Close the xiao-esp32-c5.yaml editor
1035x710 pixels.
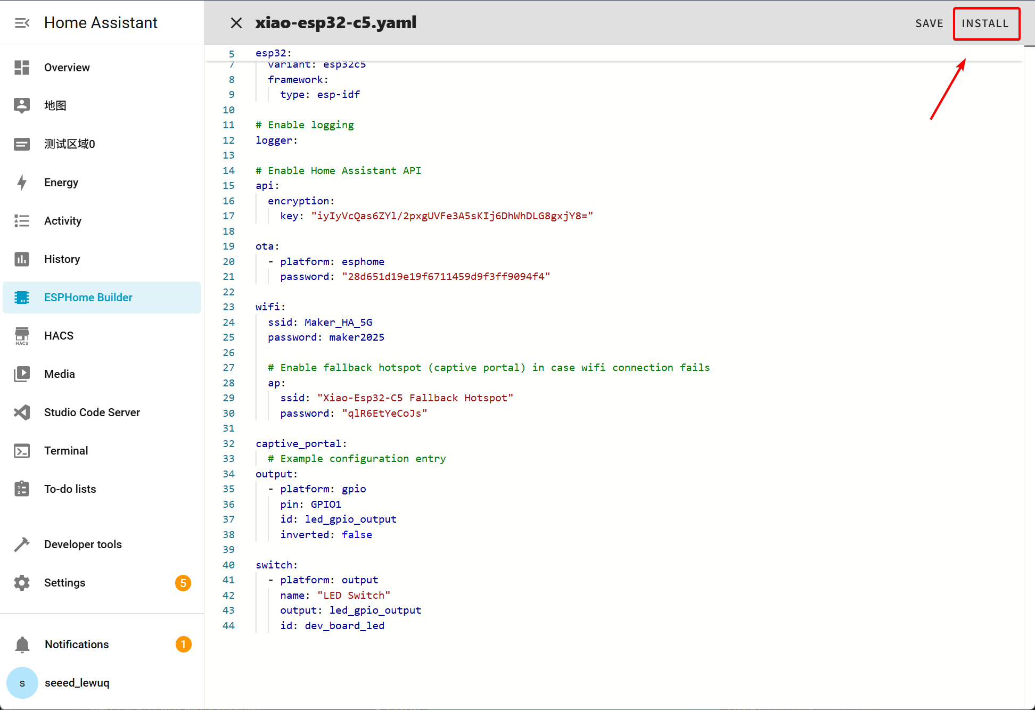tap(236, 23)
